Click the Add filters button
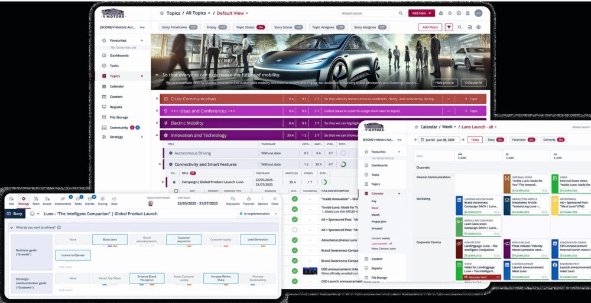 tap(430, 27)
